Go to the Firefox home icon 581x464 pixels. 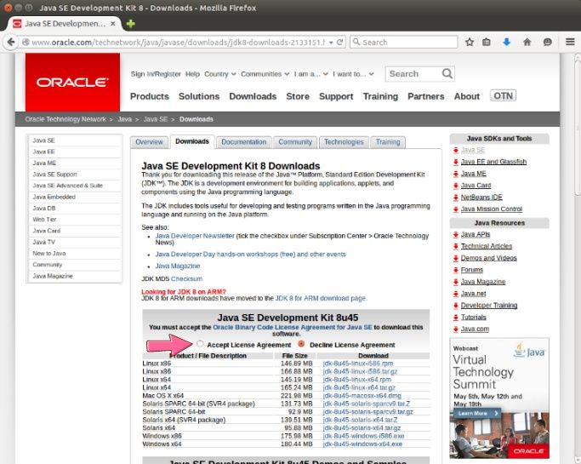click(x=527, y=42)
